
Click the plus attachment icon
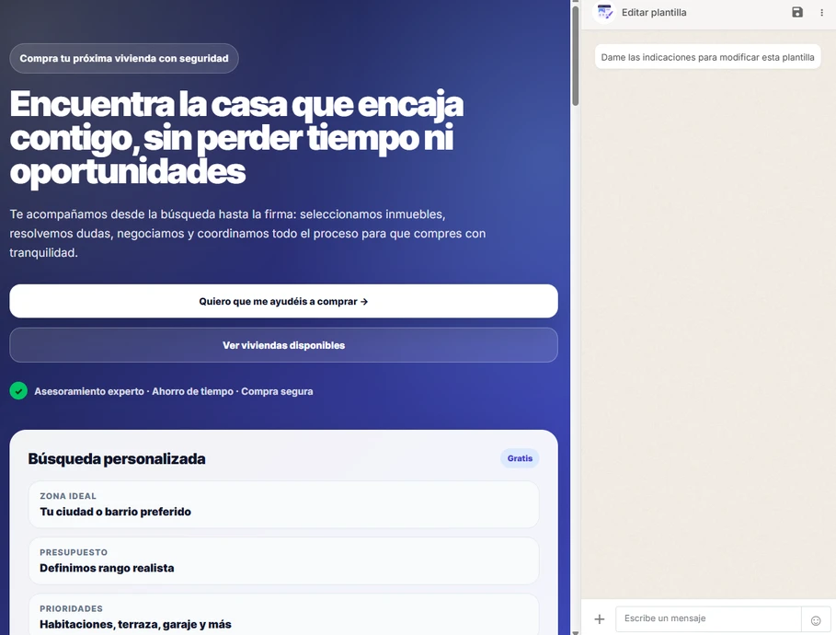click(600, 619)
